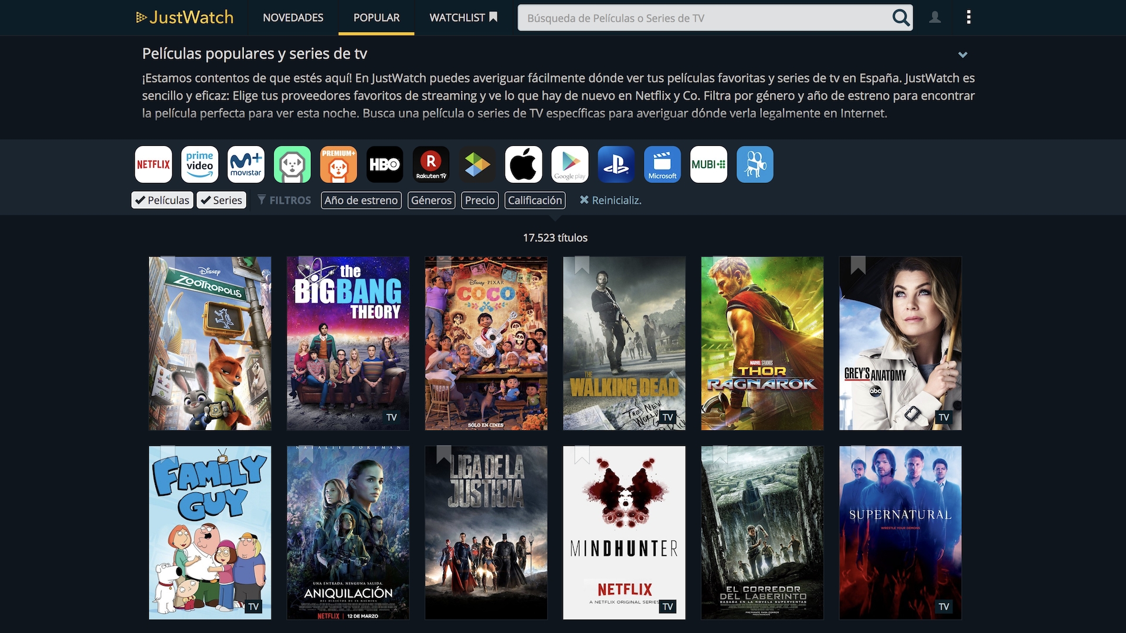Image resolution: width=1126 pixels, height=633 pixels.
Task: Uncheck the Series filter
Action: click(x=221, y=200)
